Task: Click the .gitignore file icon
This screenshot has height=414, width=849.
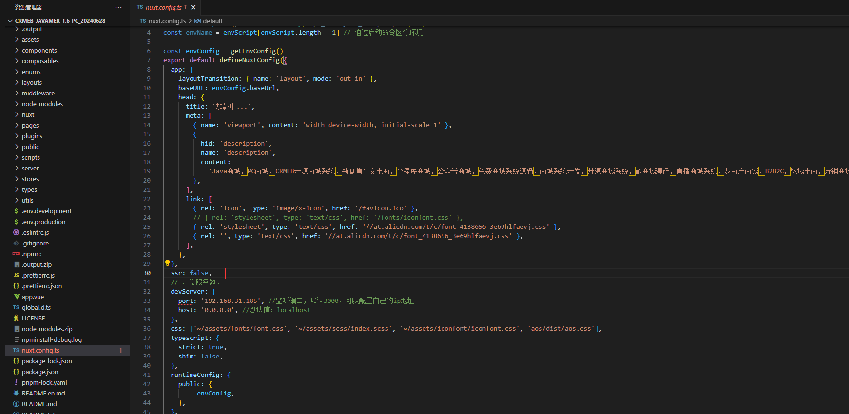Action: [16, 243]
